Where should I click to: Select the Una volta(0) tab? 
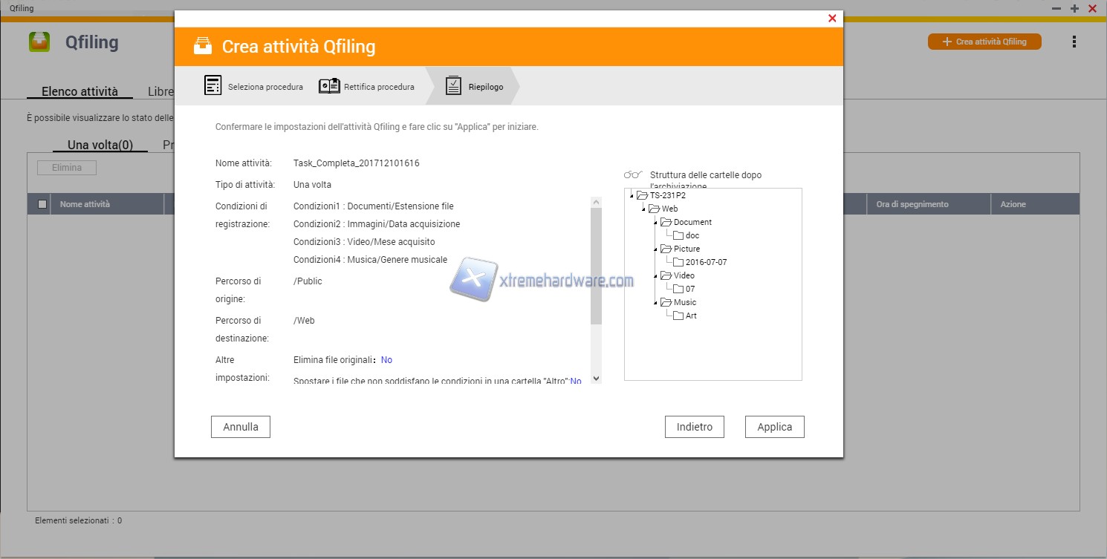point(100,145)
